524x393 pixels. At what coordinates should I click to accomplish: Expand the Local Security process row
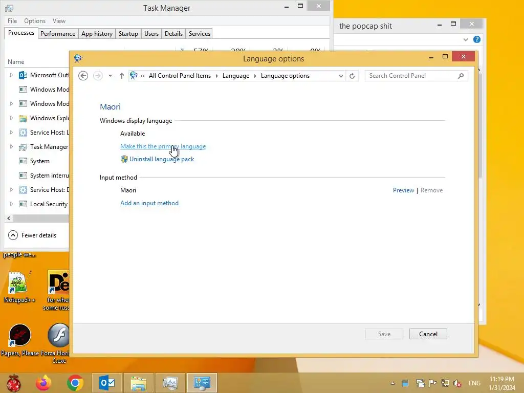point(11,204)
